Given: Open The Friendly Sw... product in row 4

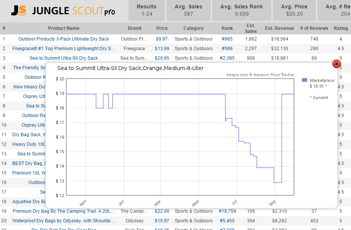Looking at the screenshot, I should tap(29, 68).
